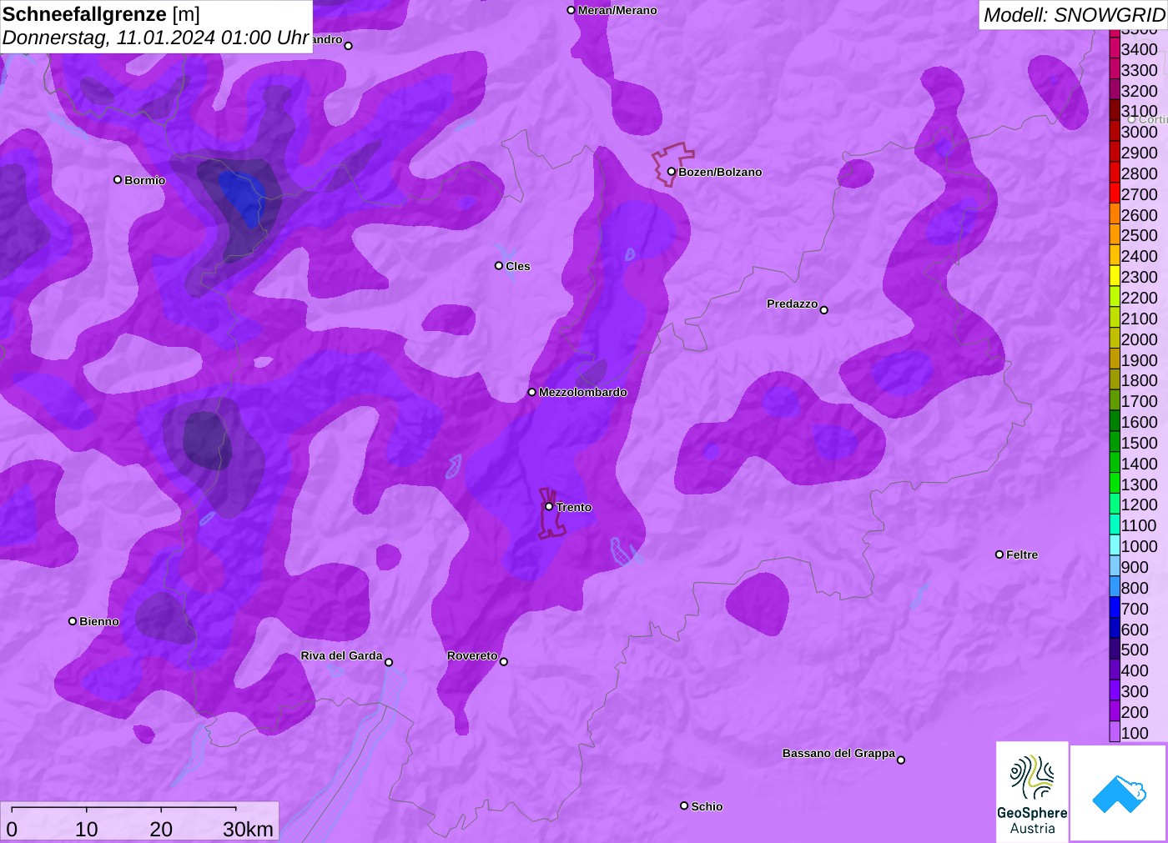Image resolution: width=1168 pixels, height=843 pixels.
Task: Click the Mezzolombardo label text
Action: 583,392
